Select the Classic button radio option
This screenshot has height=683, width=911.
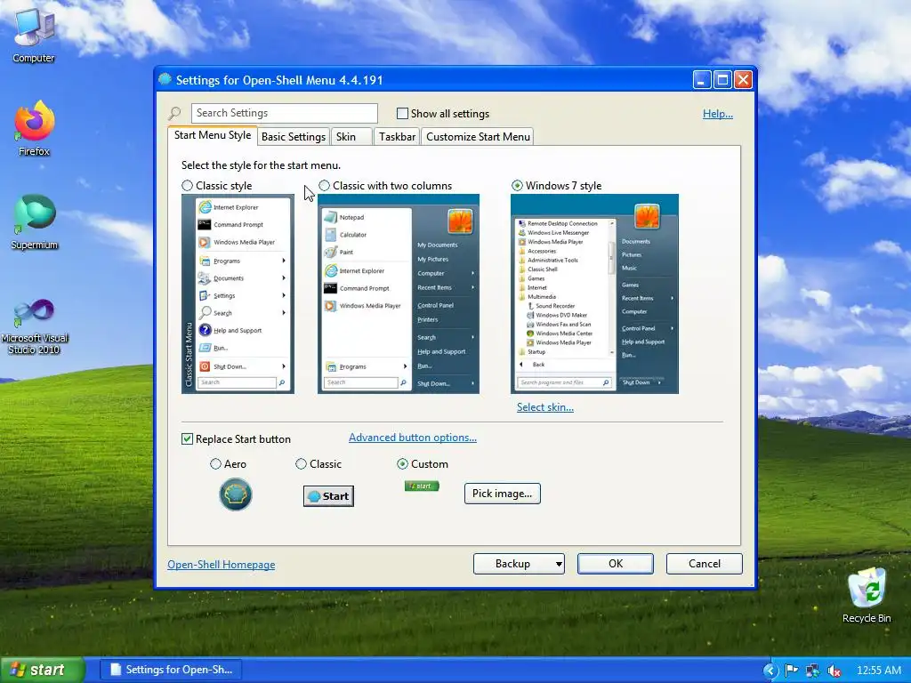coord(301,464)
